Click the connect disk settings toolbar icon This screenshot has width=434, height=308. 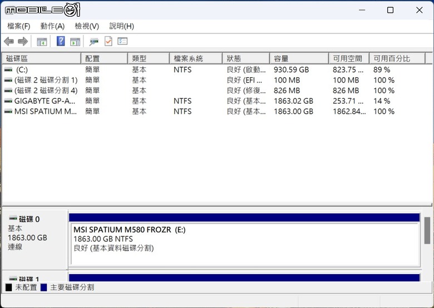pos(94,42)
